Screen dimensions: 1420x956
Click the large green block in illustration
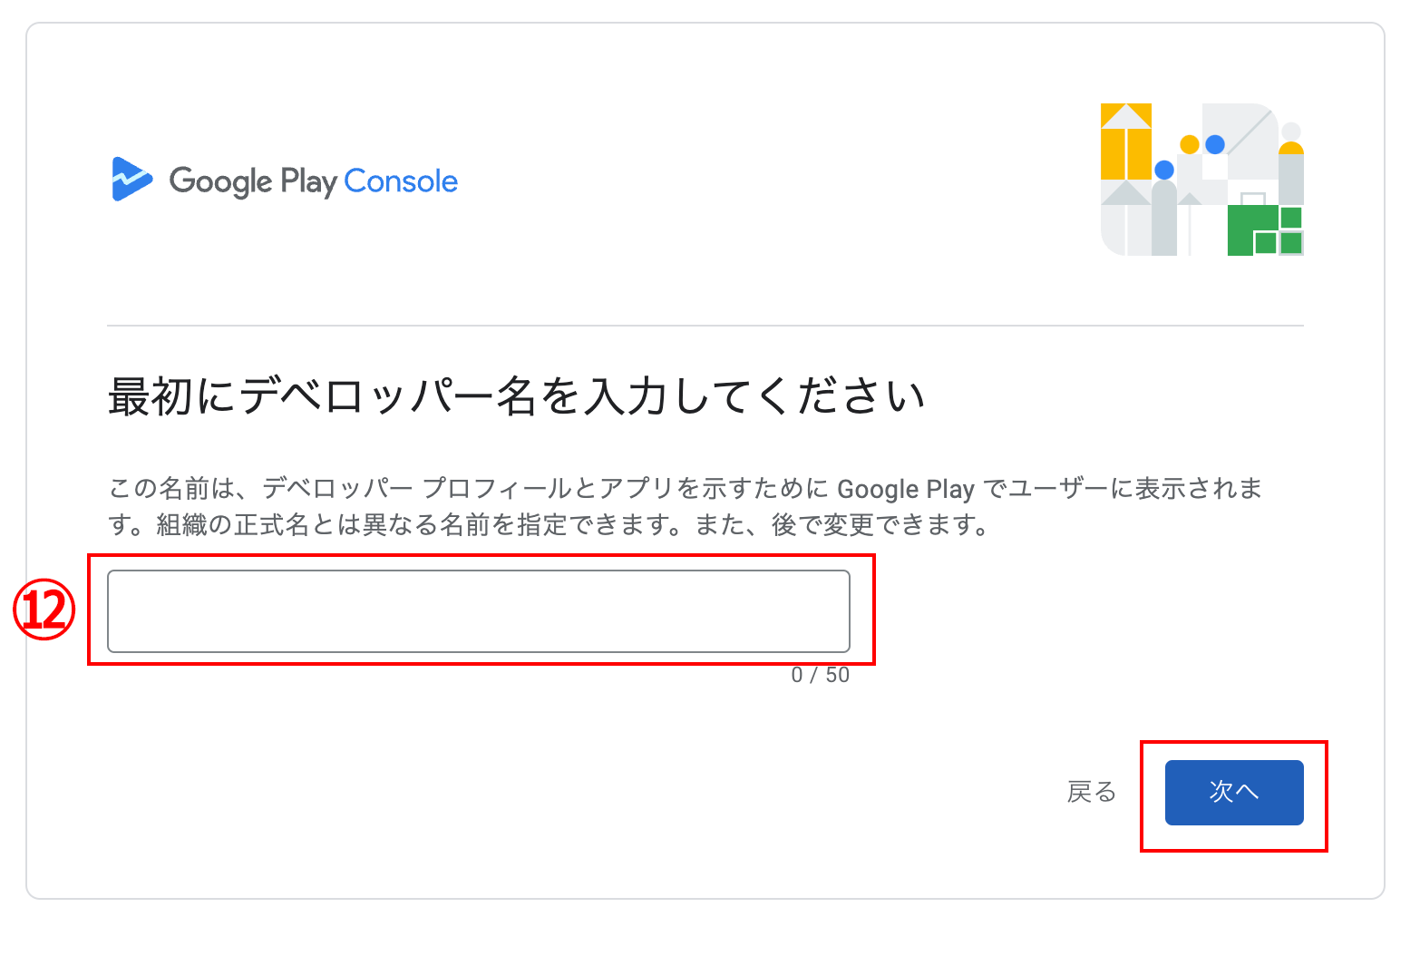(1252, 230)
